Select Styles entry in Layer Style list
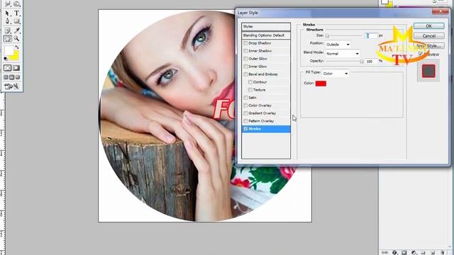Image resolution: width=454 pixels, height=255 pixels. pos(266,27)
